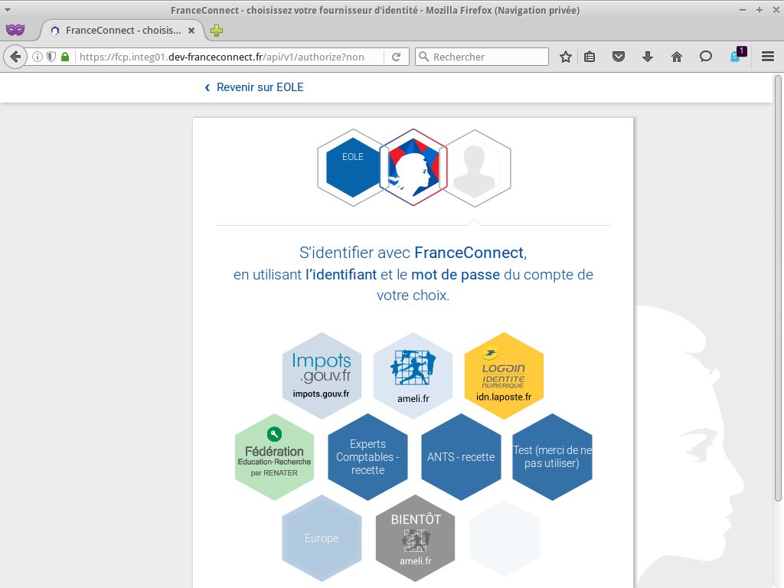Sign in with idn.laposte.fr Identité Numérique
Viewport: 784px width, 588px height.
tap(504, 376)
